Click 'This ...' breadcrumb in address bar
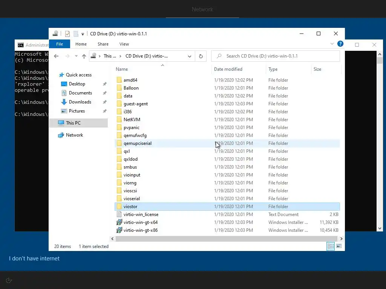 [110, 56]
